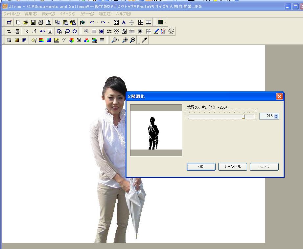Click the threshold slider handle

point(243,116)
